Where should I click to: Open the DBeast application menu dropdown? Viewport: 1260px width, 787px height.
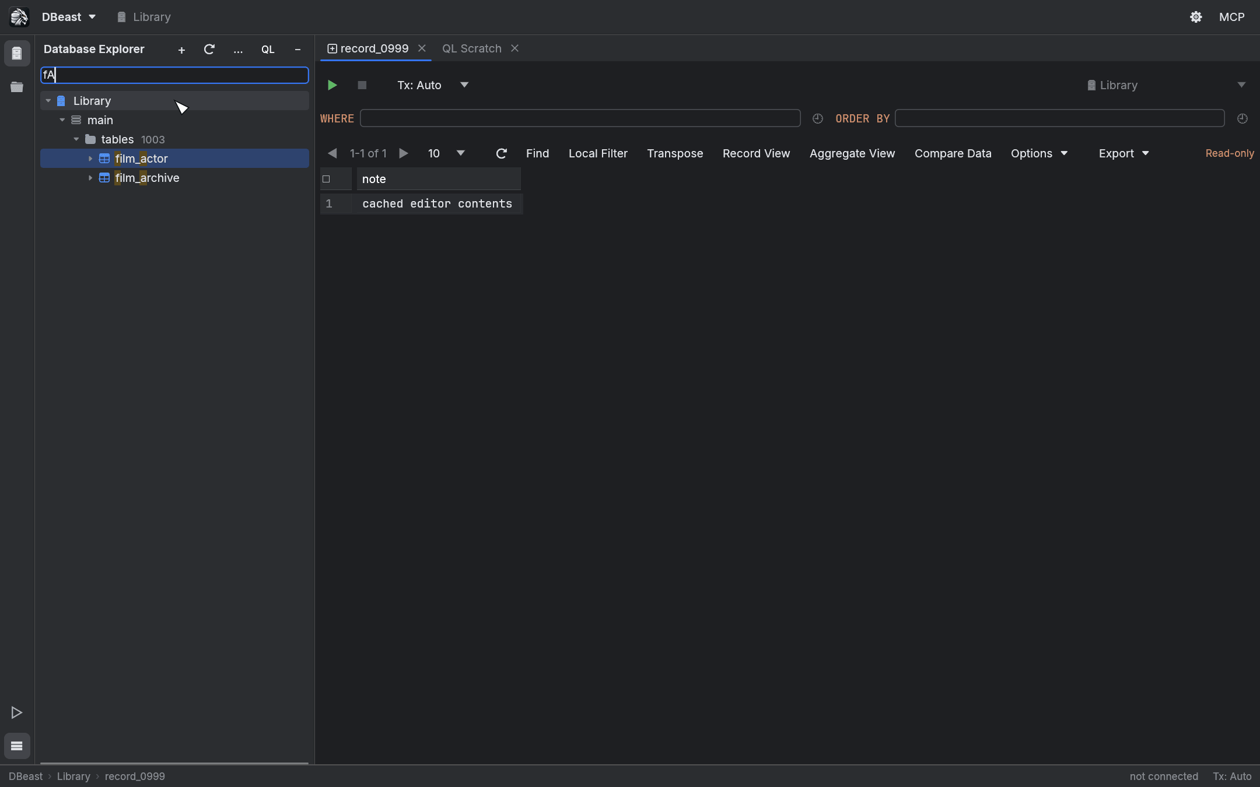tap(68, 17)
